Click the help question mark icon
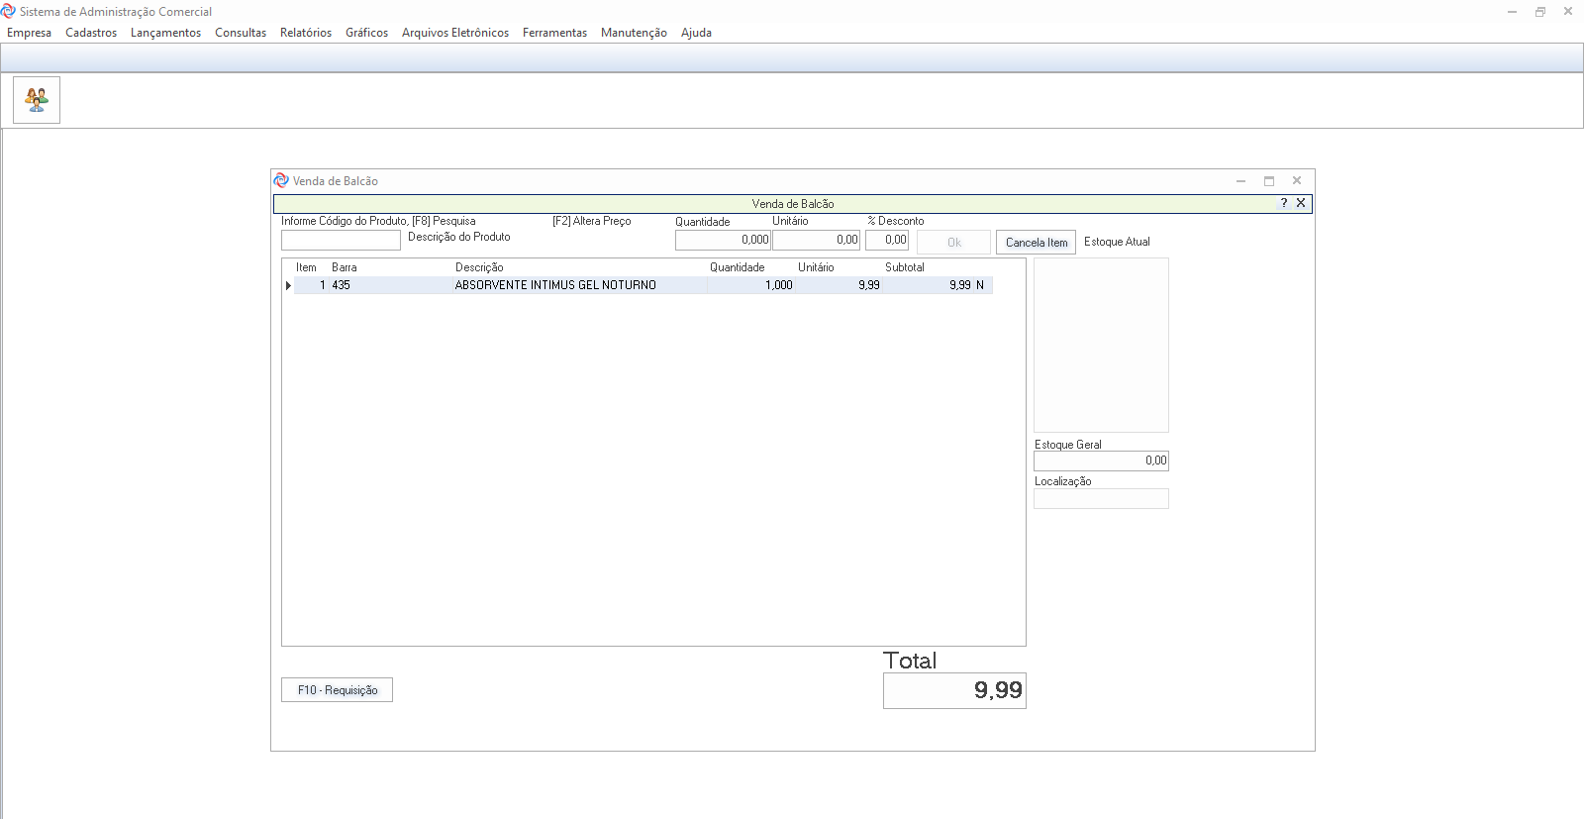This screenshot has height=819, width=1584. click(1284, 203)
